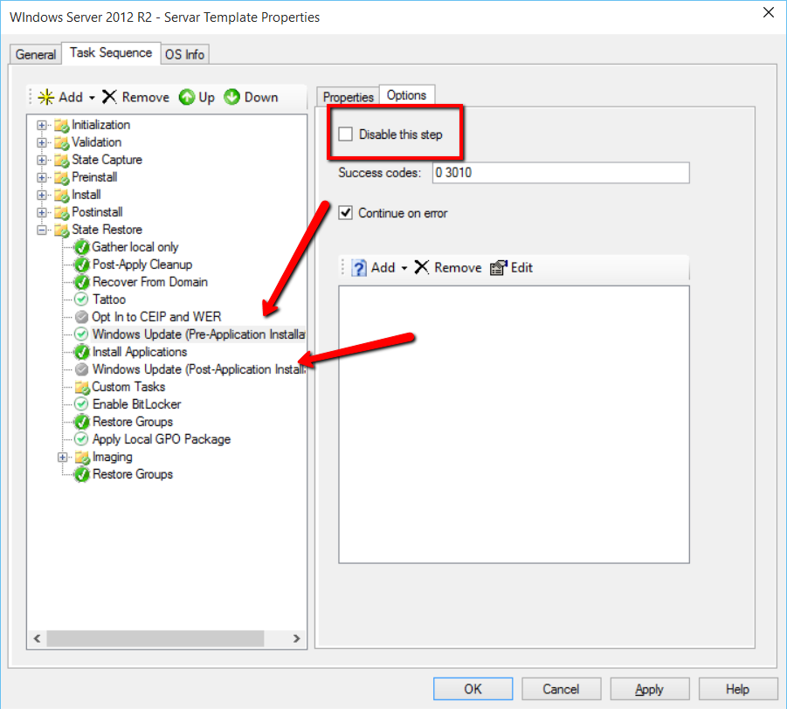Enable the Disable this step checkbox

(x=346, y=134)
